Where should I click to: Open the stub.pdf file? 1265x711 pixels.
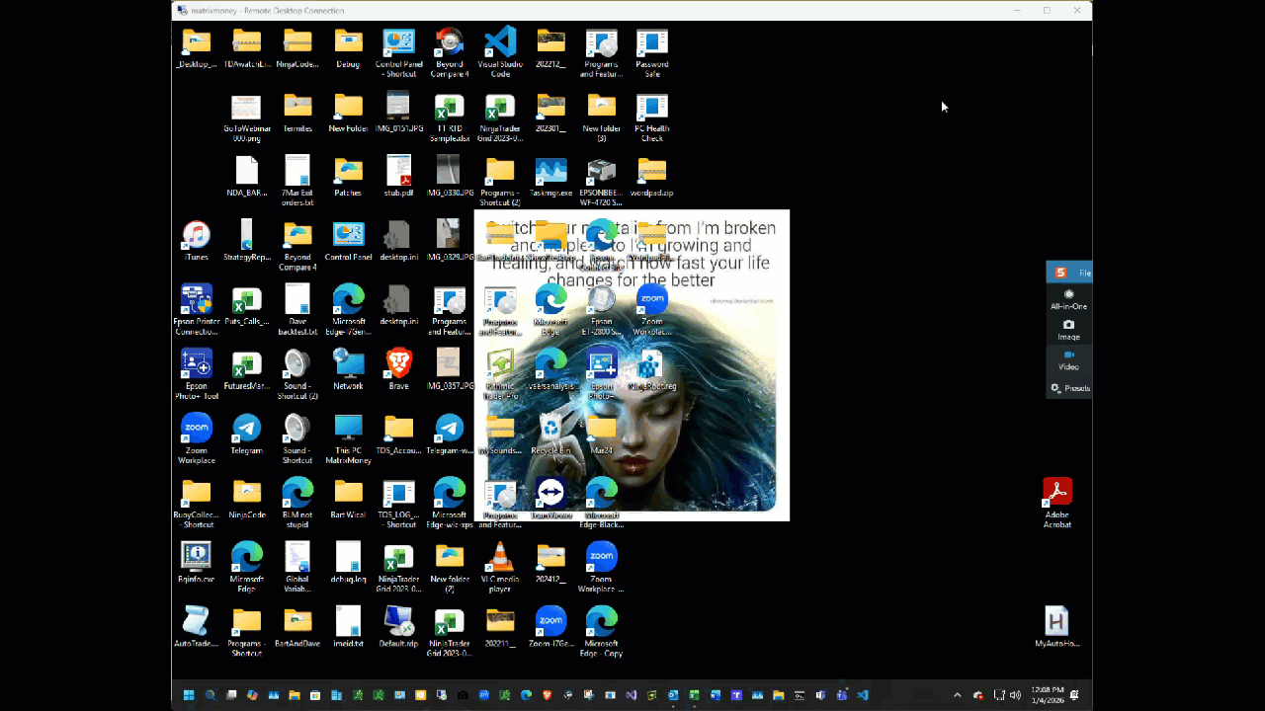(398, 172)
